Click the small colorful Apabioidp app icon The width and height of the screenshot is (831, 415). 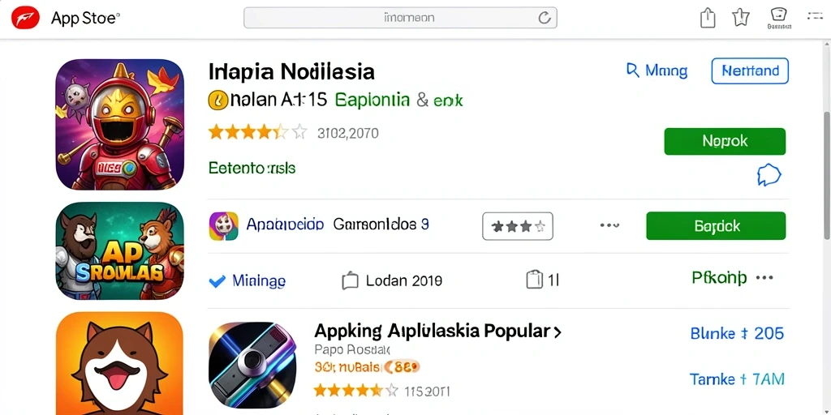(224, 226)
